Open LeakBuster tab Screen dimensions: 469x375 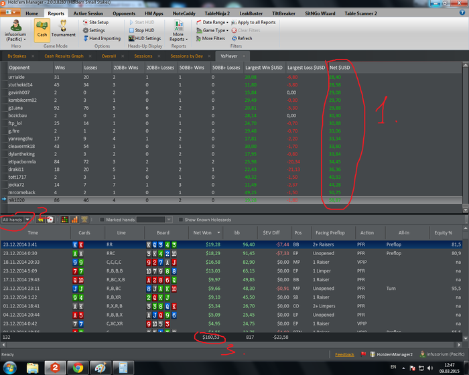click(251, 13)
